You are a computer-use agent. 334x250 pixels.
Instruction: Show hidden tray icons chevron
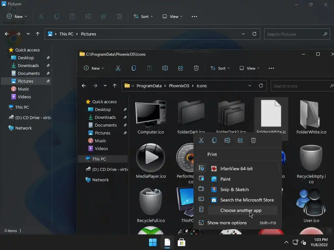coord(286,242)
